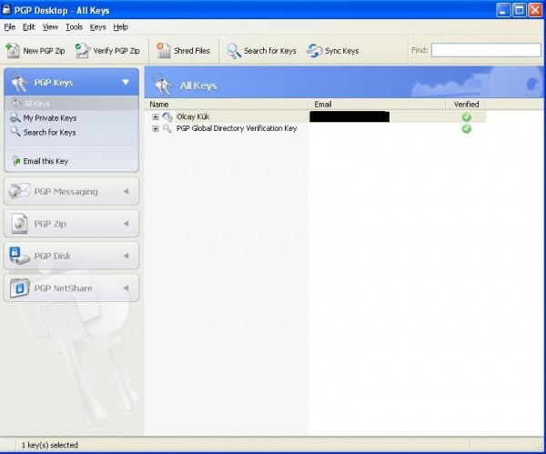
Task: Expand the PGP Messaging panel arrow
Action: (126, 191)
